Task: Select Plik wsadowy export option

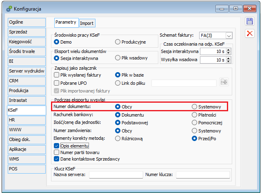Action: click(x=118, y=58)
